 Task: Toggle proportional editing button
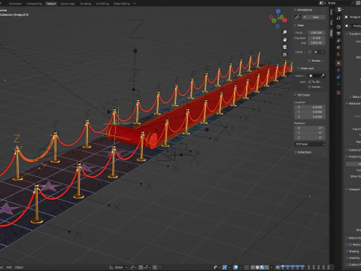155,267
